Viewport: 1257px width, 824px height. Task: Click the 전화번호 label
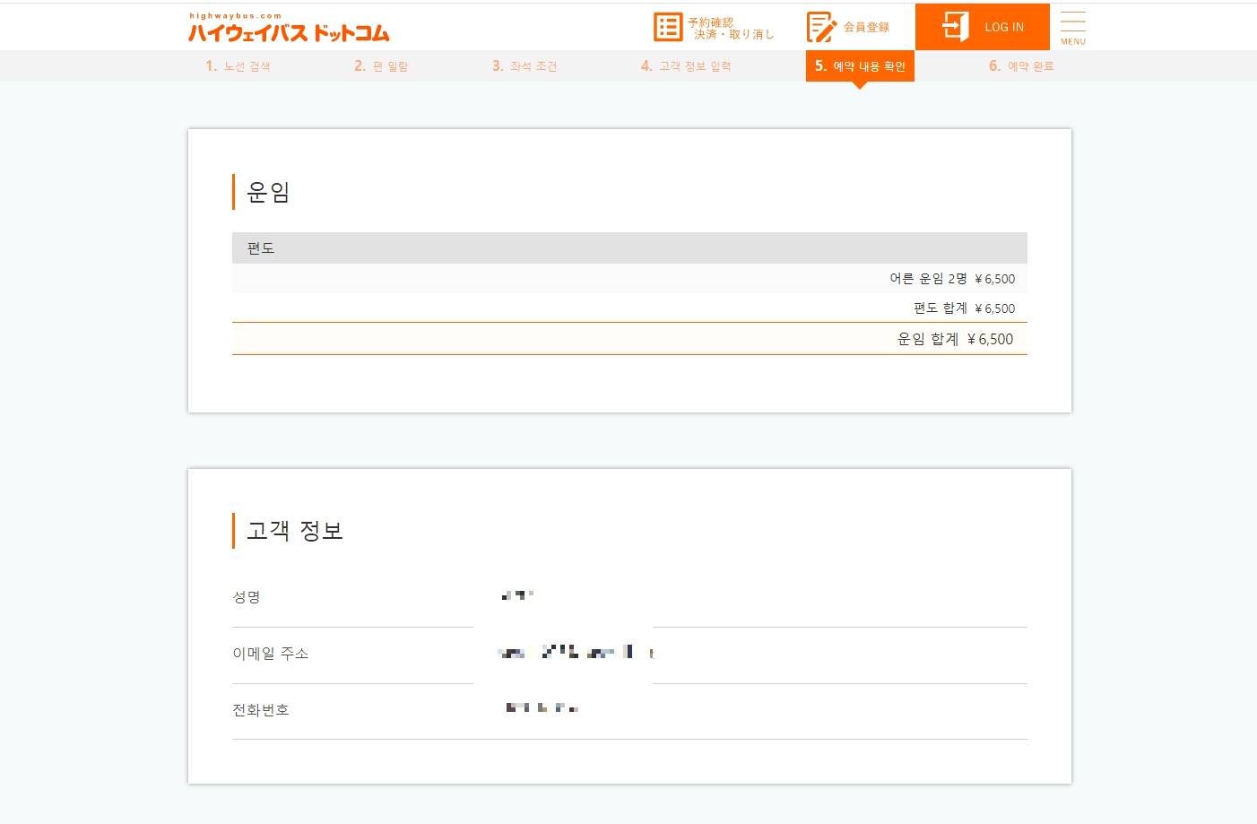click(261, 710)
